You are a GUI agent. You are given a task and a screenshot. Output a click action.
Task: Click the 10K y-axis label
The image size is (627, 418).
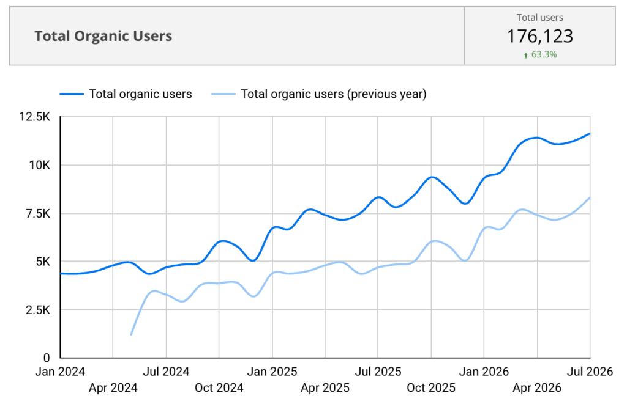pos(39,165)
